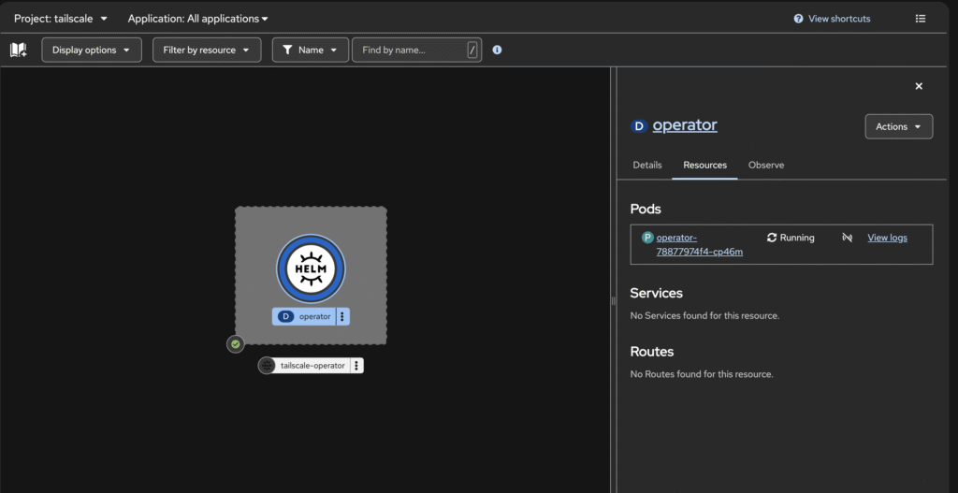958x493 pixels.
Task: Open the operator deployment link in the panel heading
Action: tap(685, 125)
